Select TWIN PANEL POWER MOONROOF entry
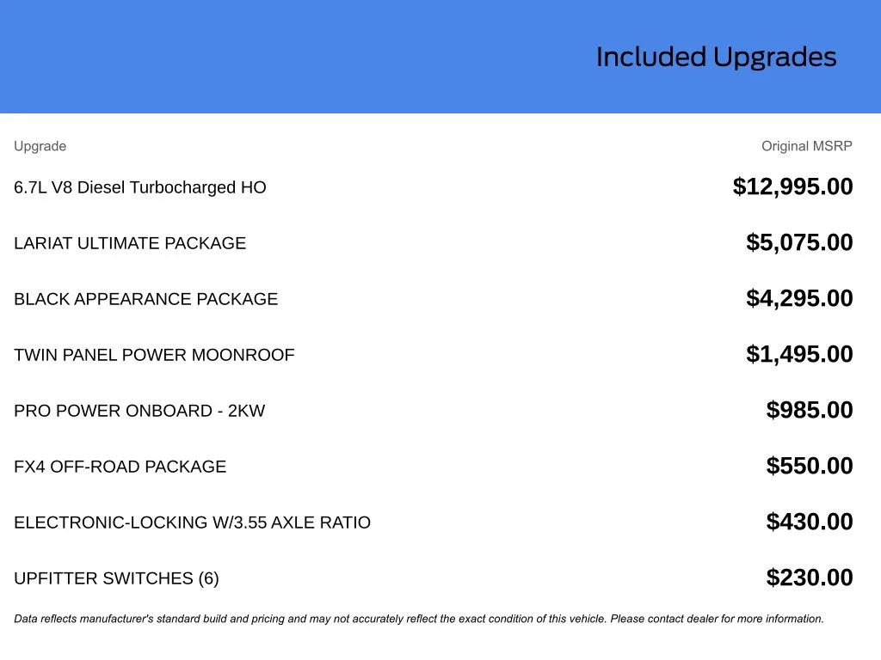 154,355
